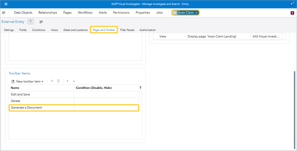Image resolution: width=297 pixels, height=151 pixels.
Task: Open Jobs section
Action: point(159,13)
